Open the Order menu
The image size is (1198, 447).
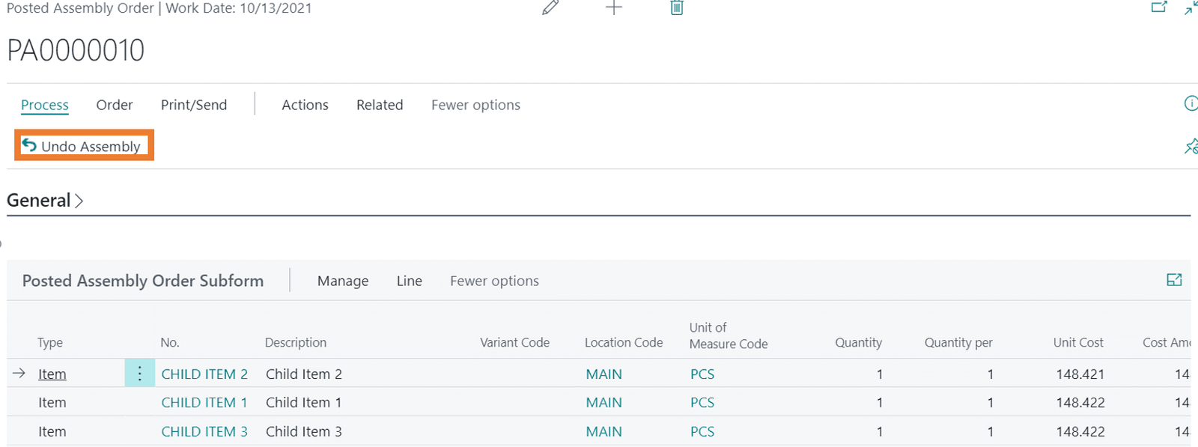tap(115, 105)
